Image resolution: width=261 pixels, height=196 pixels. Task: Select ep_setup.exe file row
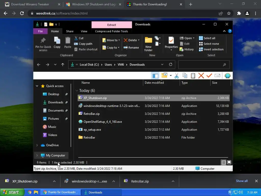(x=153, y=129)
